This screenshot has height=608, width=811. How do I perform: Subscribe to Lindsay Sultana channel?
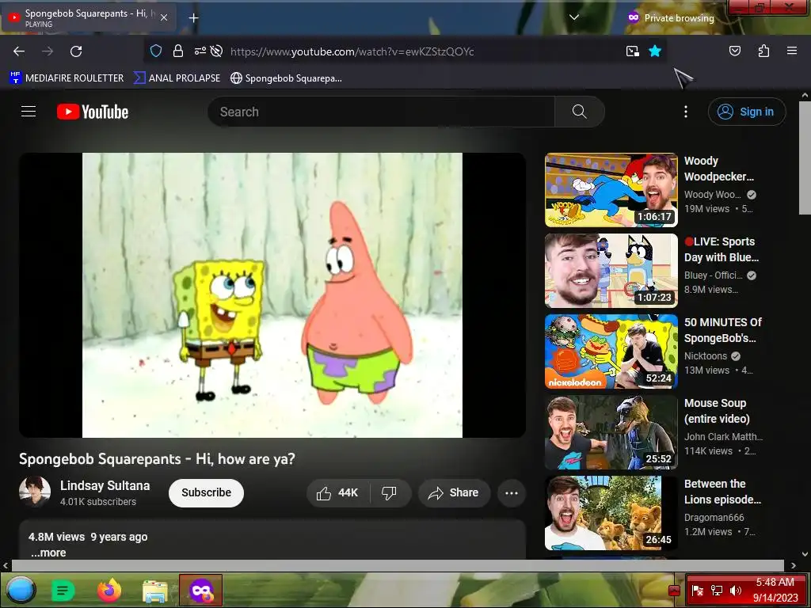(x=206, y=492)
